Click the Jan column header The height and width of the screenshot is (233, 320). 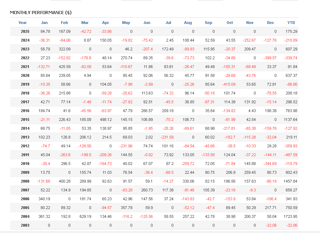[44, 23]
